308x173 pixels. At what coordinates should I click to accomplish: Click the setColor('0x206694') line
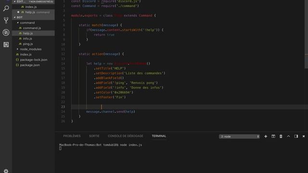[114, 92]
